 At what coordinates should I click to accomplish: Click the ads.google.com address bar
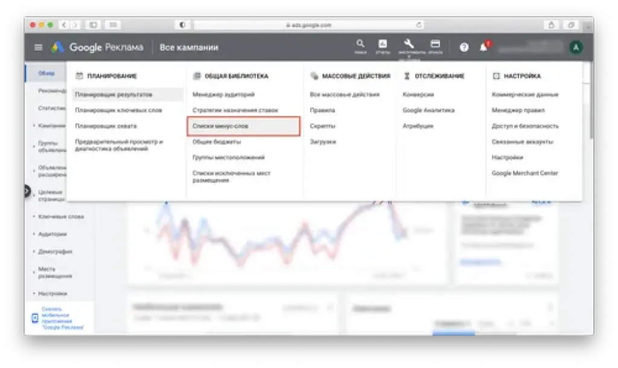tap(308, 25)
